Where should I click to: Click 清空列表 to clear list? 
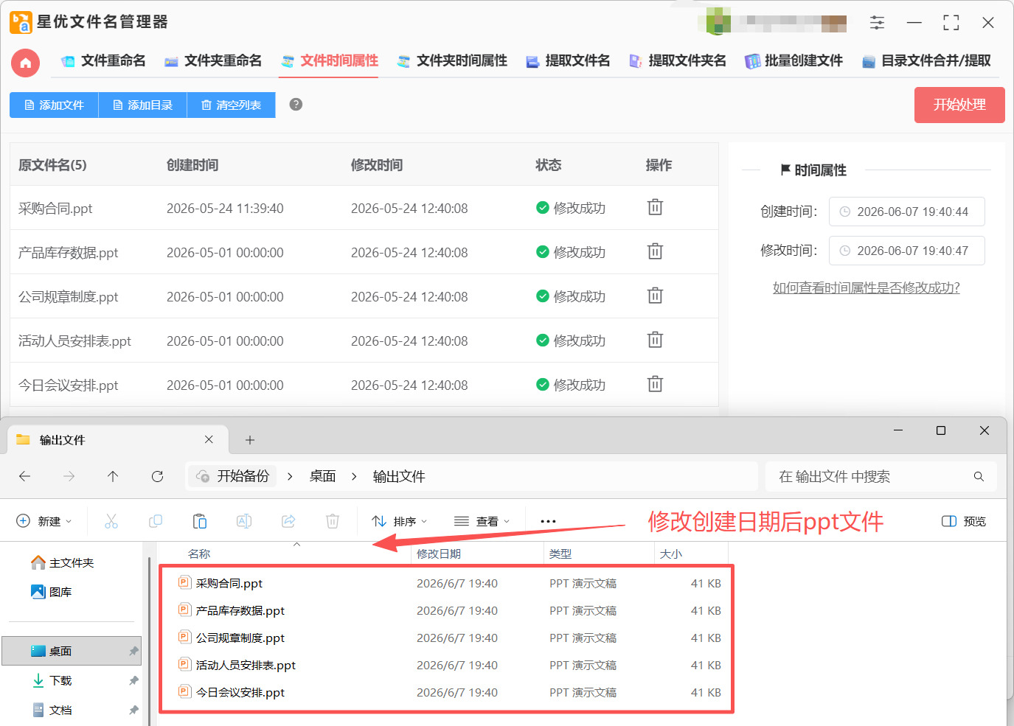[231, 105]
